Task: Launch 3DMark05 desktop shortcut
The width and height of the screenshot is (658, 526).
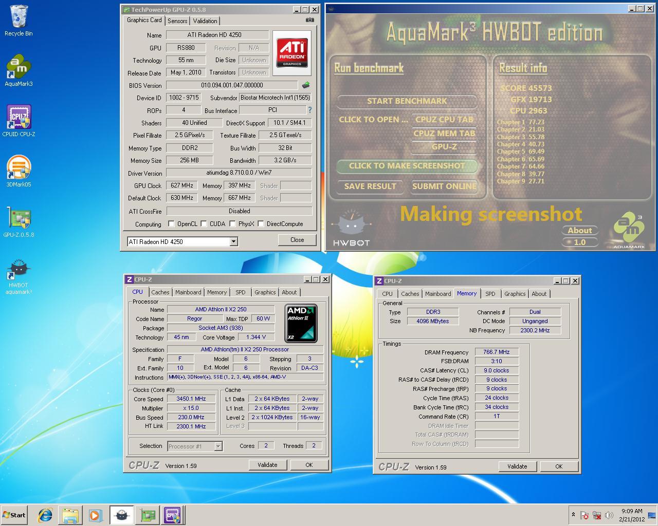Action: coord(19,172)
